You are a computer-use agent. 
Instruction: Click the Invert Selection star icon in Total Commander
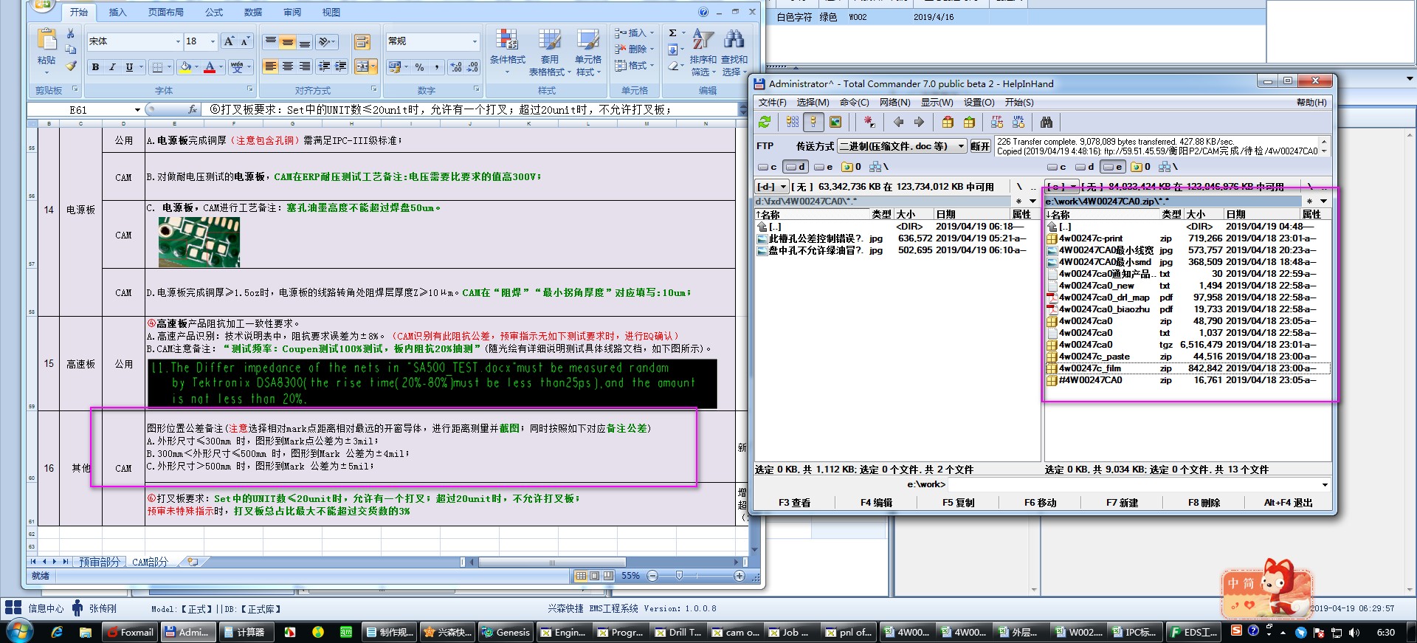tap(869, 122)
